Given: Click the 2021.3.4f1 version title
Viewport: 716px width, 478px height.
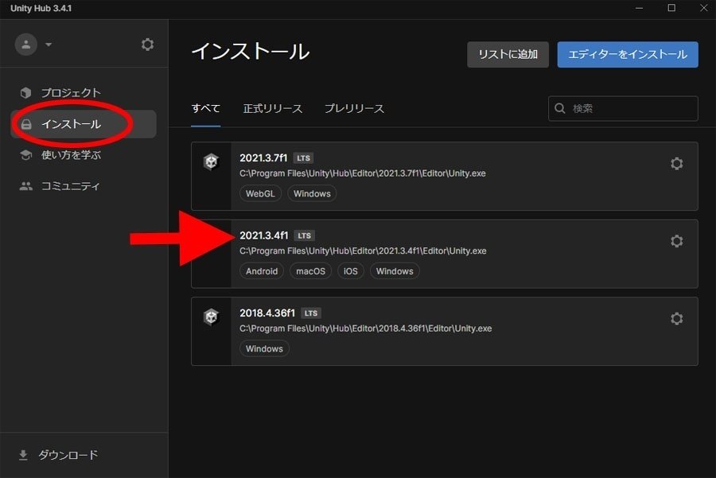Looking at the screenshot, I should [x=264, y=235].
